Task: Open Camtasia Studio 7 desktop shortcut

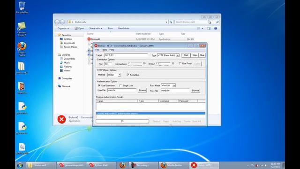Action: [22, 29]
